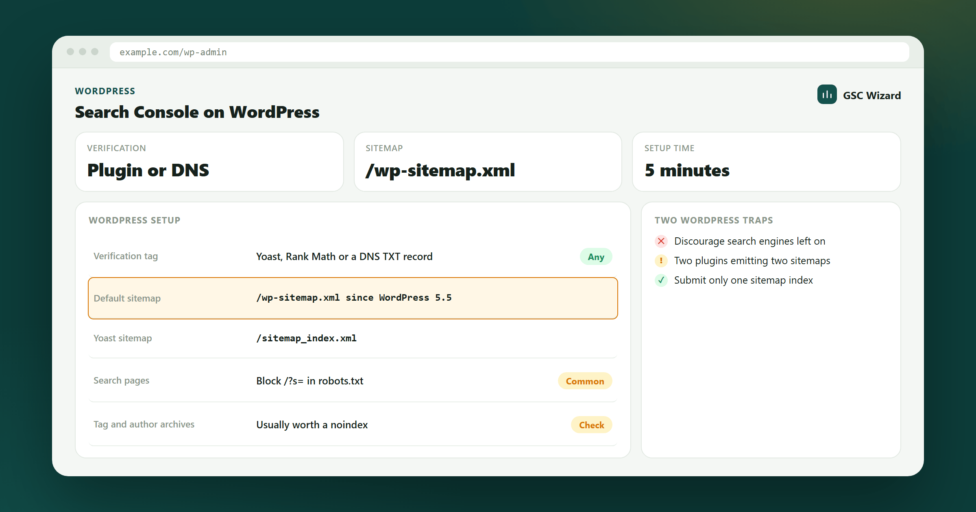Click 'Block /?s= in robots.txt' text
Viewport: 976px width, 512px height.
(x=310, y=381)
